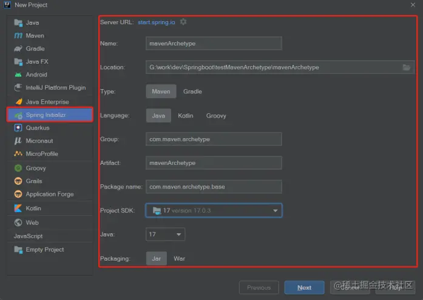This screenshot has height=300, width=423.
Task: Edit the Name field mavenArchetype
Action: [214, 44]
